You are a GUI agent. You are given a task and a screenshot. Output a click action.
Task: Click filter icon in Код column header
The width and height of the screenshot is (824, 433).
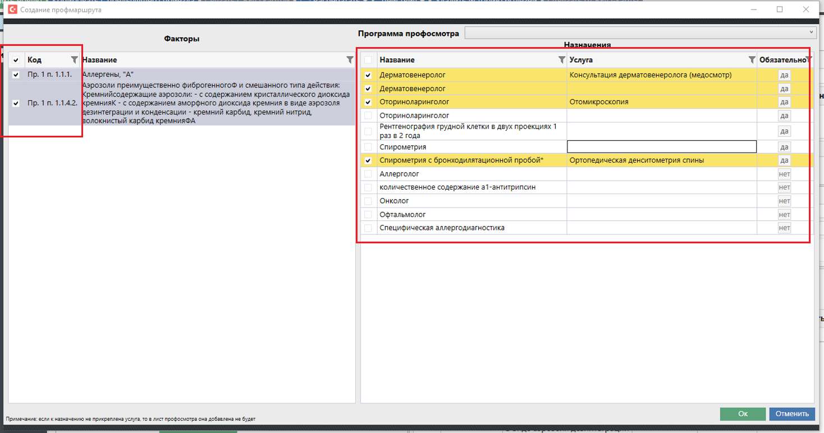(x=75, y=60)
